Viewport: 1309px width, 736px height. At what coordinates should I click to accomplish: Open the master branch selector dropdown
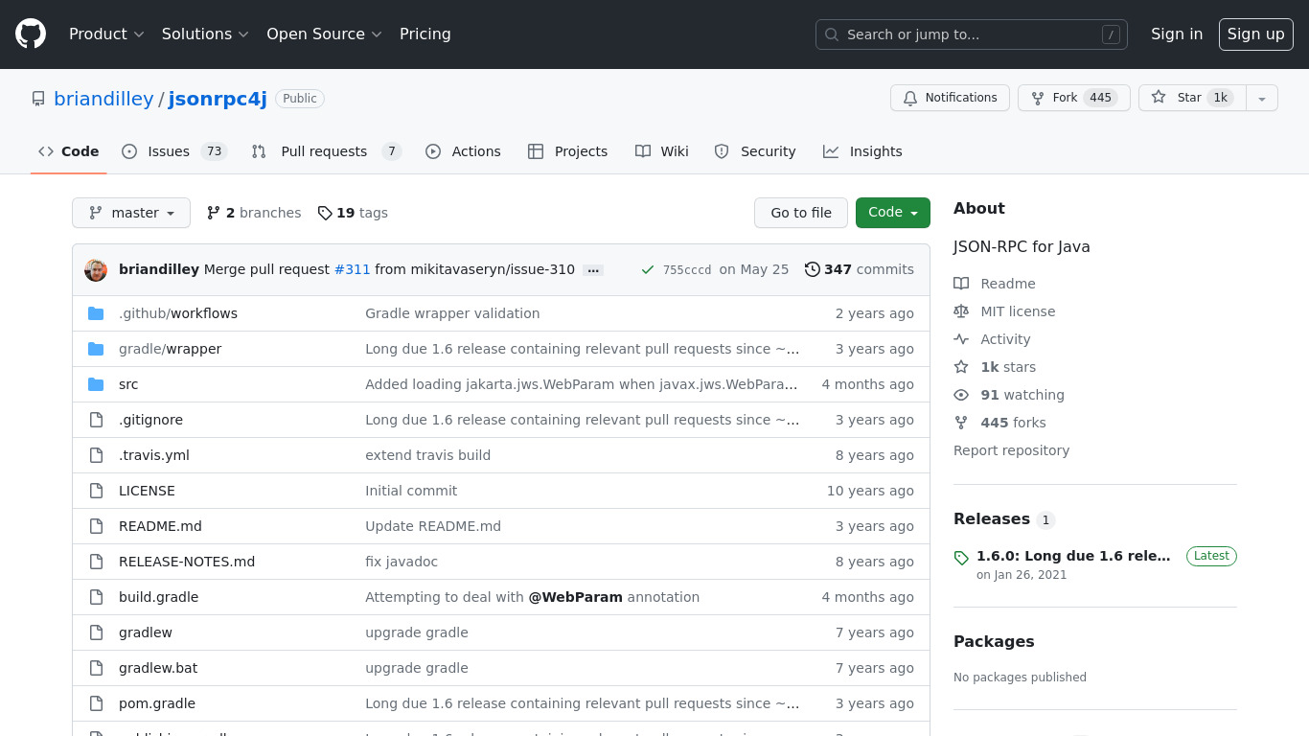point(131,213)
